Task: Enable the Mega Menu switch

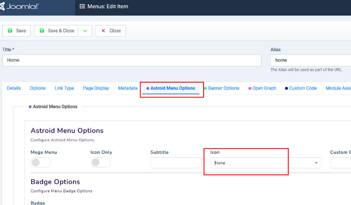Action: click(40, 163)
